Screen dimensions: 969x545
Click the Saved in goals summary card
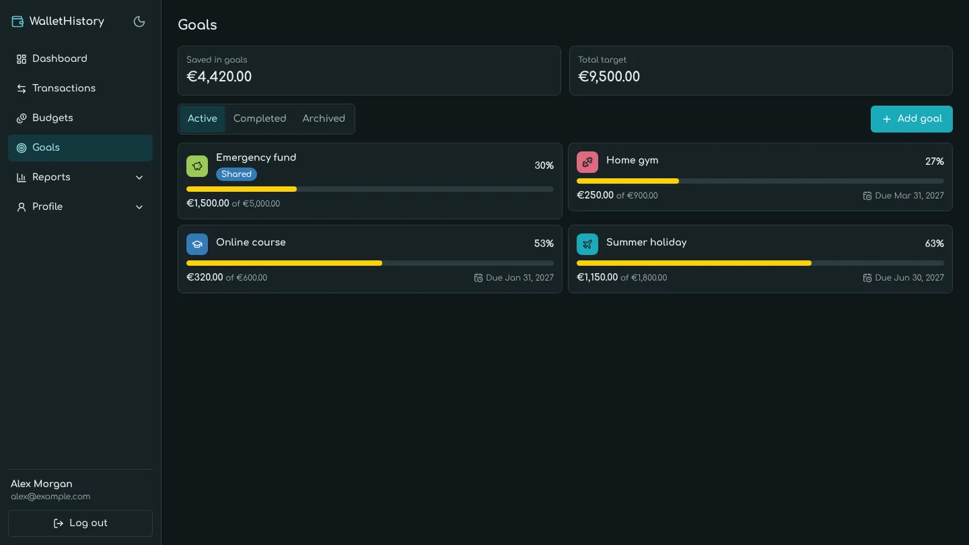pos(369,71)
